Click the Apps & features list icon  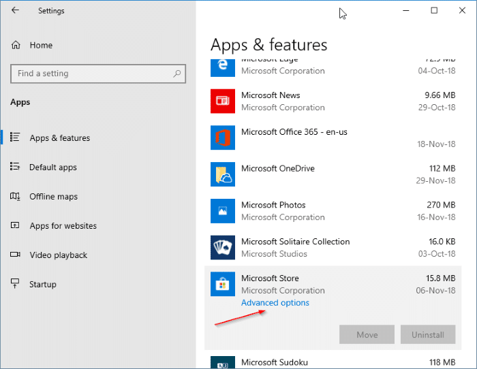point(15,137)
